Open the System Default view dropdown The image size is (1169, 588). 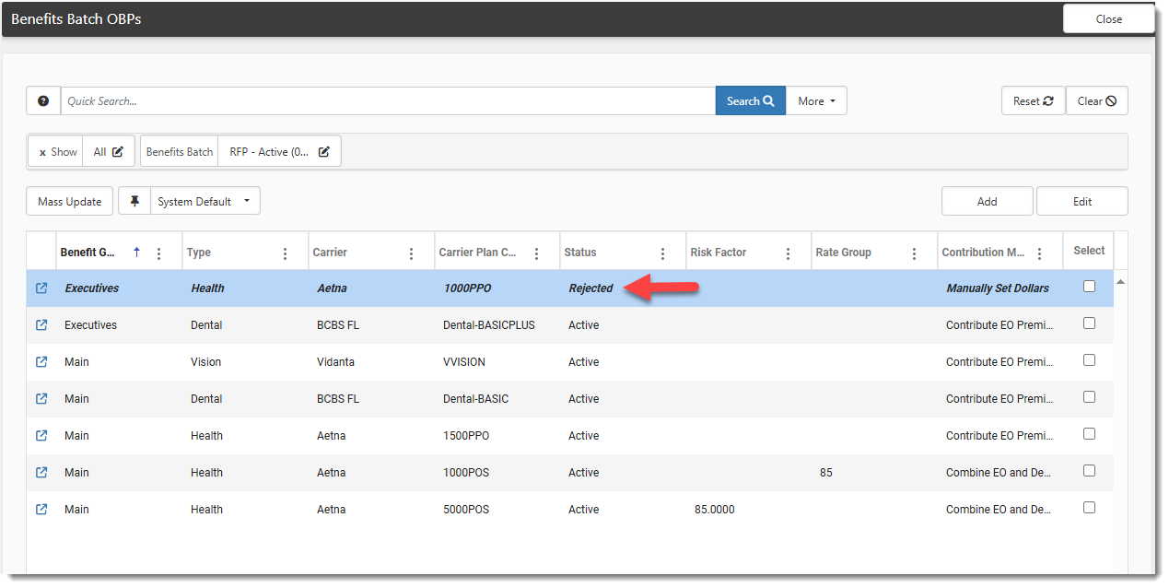pos(205,201)
